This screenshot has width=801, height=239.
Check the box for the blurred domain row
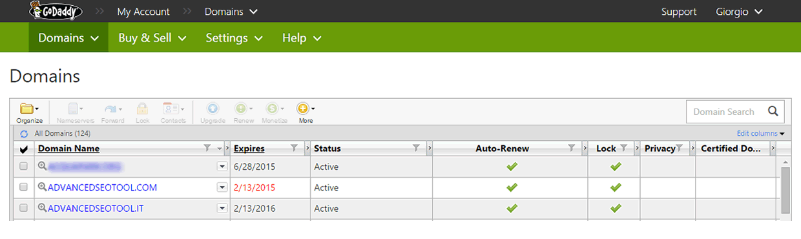24,167
